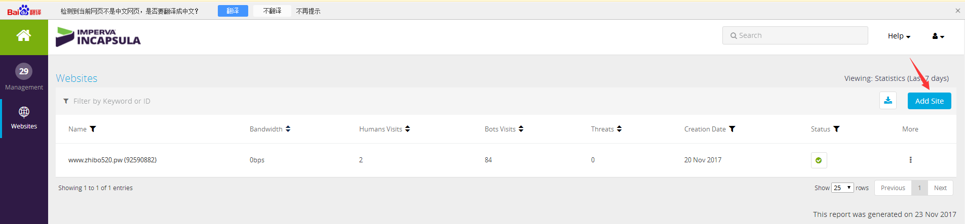Click the blue translate button in Baidu bar

pos(233,11)
